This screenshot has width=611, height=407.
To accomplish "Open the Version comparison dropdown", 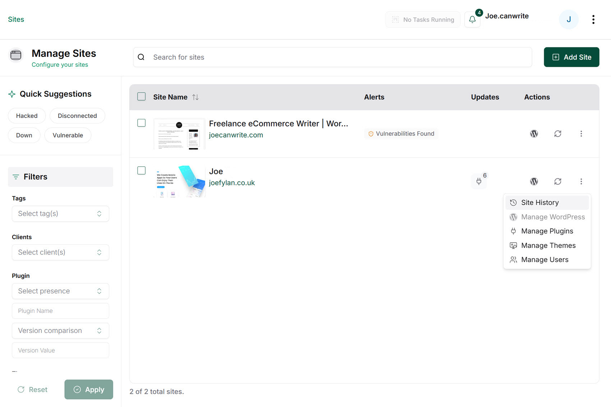I will click(60, 330).
